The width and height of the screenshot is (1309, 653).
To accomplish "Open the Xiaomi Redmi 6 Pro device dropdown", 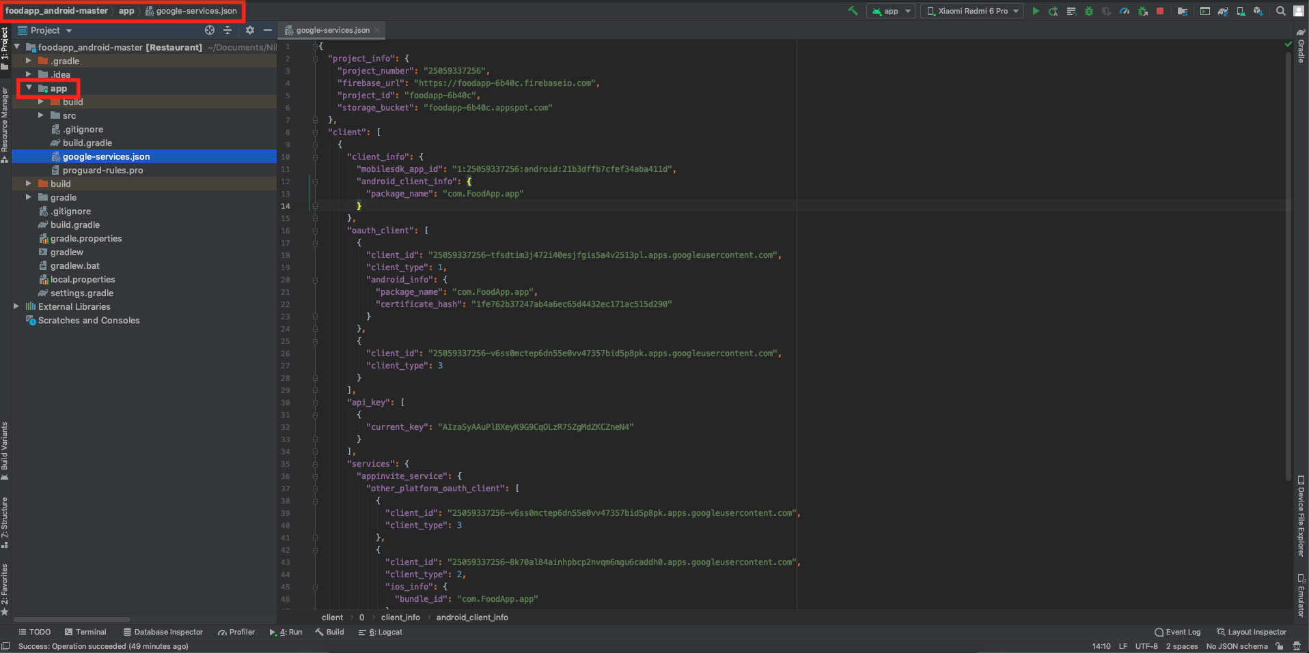I will pyautogui.click(x=972, y=11).
